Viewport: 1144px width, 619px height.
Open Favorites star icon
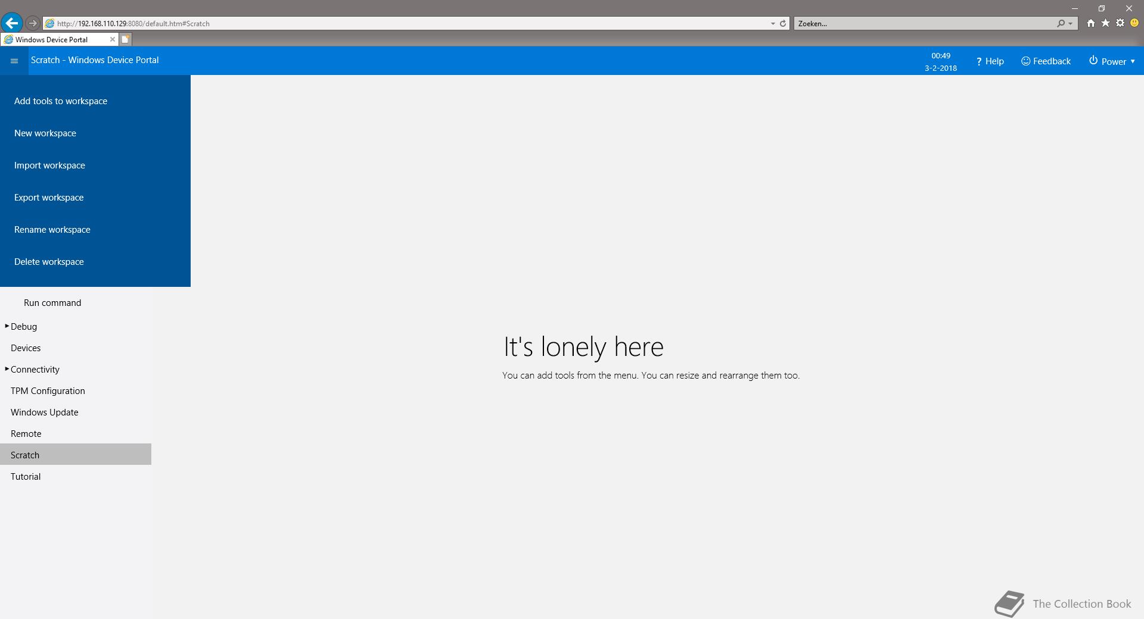pos(1105,23)
